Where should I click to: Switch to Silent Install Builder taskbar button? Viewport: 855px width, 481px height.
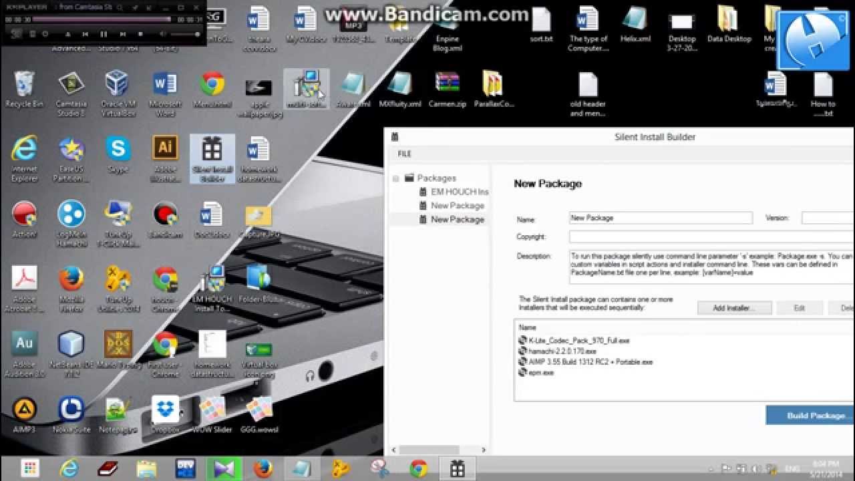pos(457,468)
